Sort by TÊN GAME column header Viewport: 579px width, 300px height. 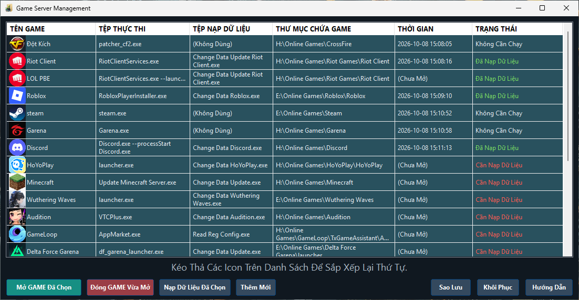coord(51,29)
